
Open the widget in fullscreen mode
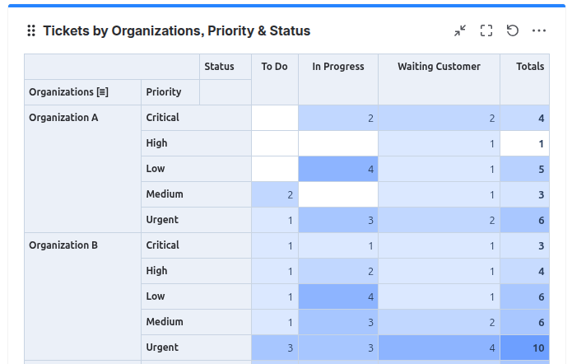click(x=486, y=30)
